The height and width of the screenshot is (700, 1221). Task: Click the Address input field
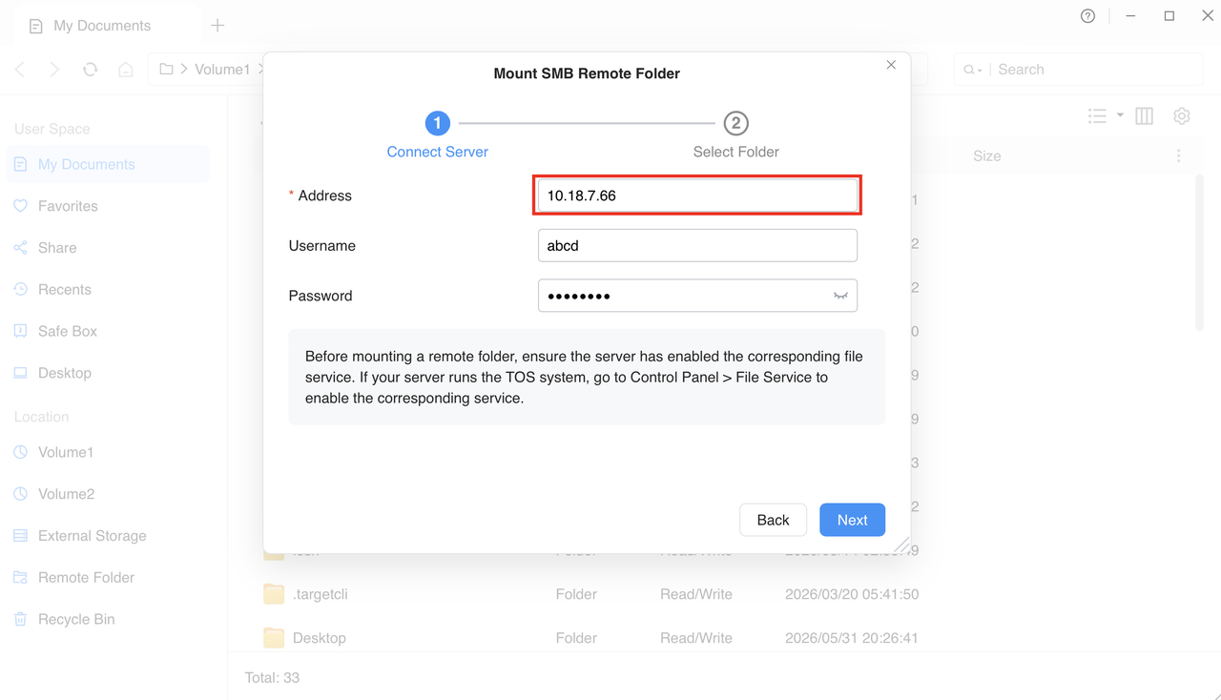697,196
